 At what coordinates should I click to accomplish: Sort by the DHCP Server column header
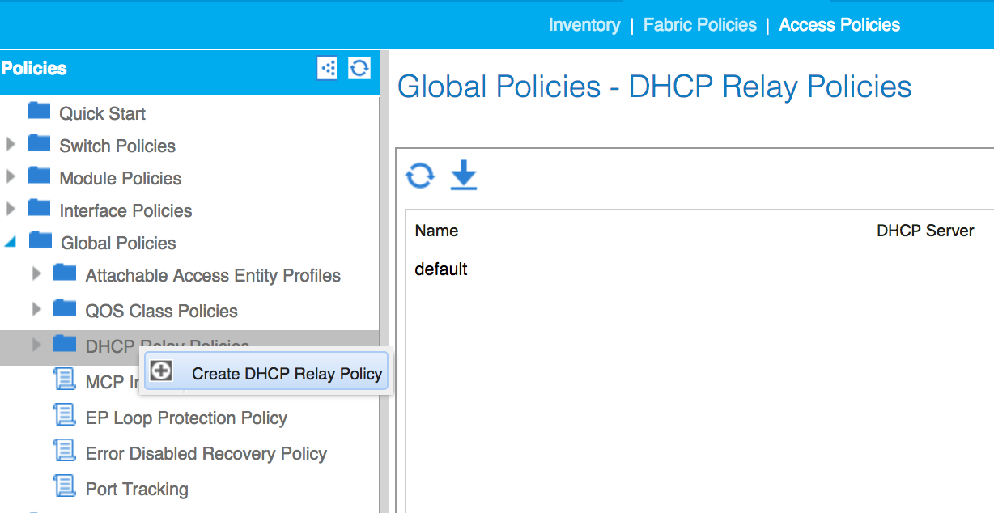pos(925,231)
